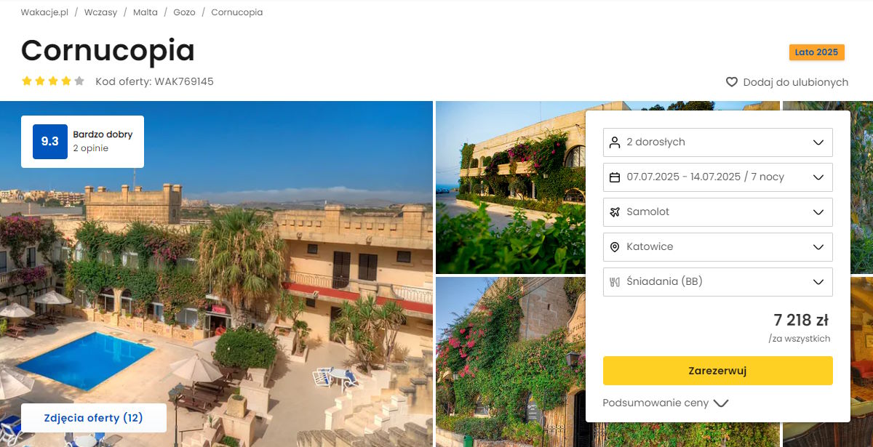Click the 9.3 rating score badge

tap(50, 142)
